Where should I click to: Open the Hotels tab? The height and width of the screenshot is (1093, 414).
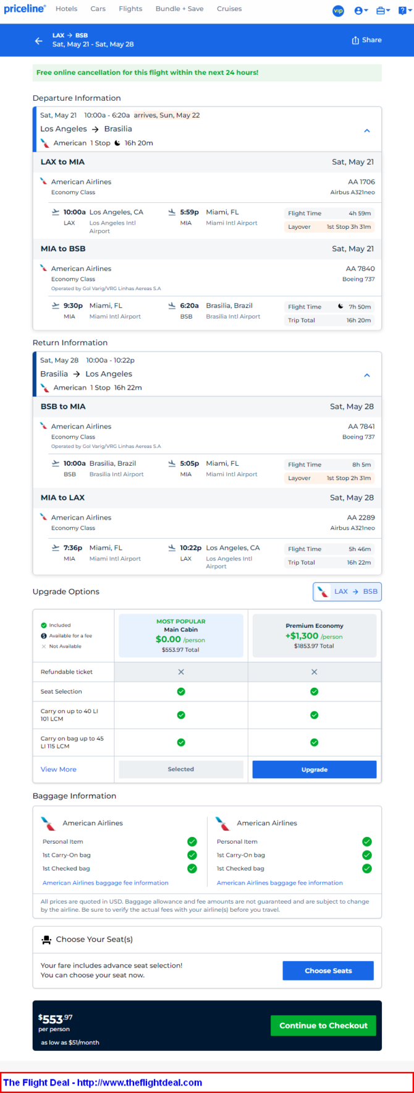tap(66, 9)
